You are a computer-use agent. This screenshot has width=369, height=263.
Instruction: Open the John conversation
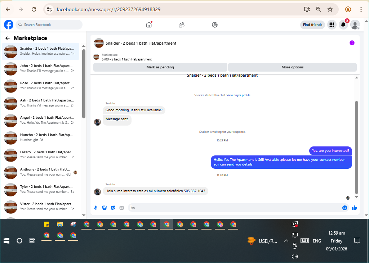(41, 69)
